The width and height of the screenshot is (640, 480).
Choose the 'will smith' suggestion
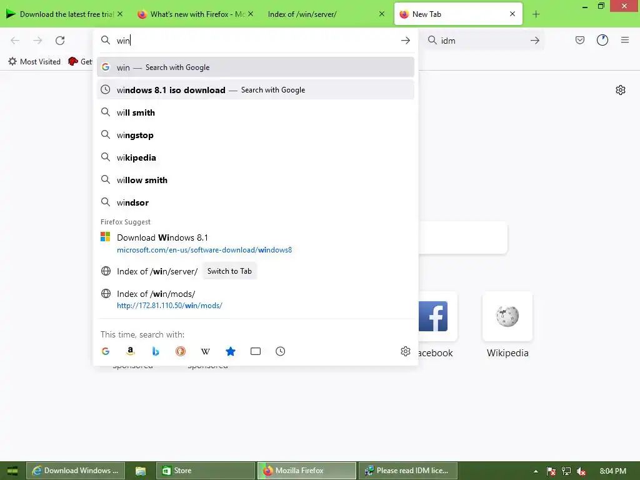(x=256, y=112)
